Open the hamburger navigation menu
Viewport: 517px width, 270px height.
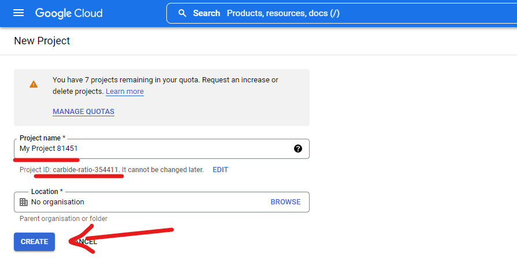coord(18,13)
